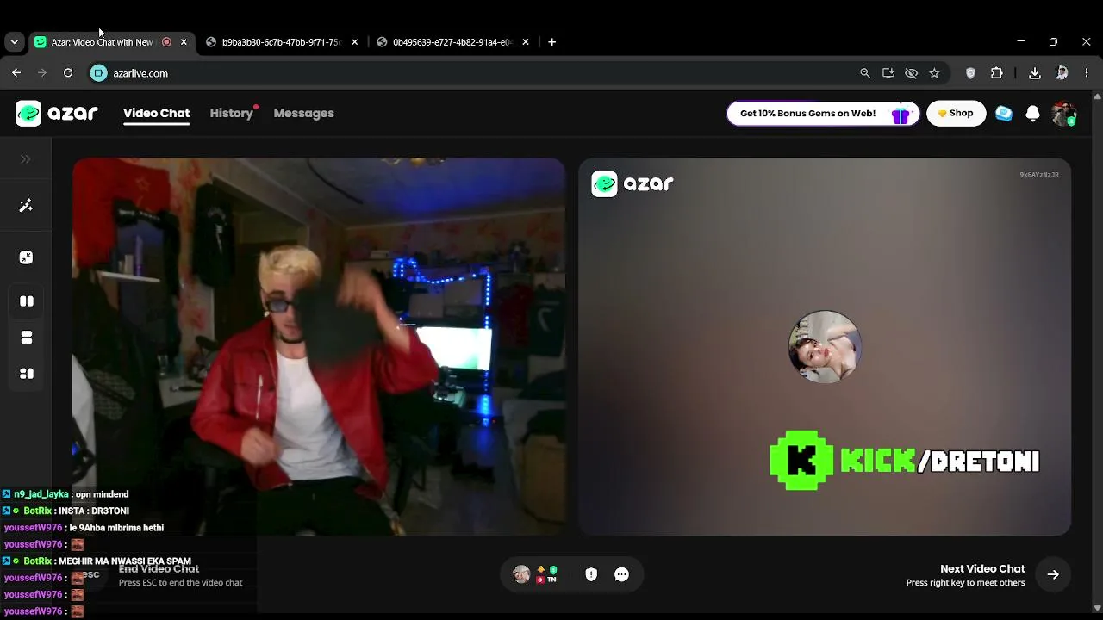Image resolution: width=1103 pixels, height=620 pixels.
Task: Go back to the previous page
Action: [x=16, y=73]
